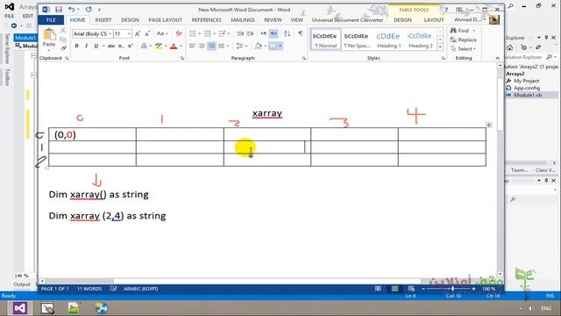Click the Find binoculars button
The width and height of the screenshot is (561, 316).
(x=461, y=31)
